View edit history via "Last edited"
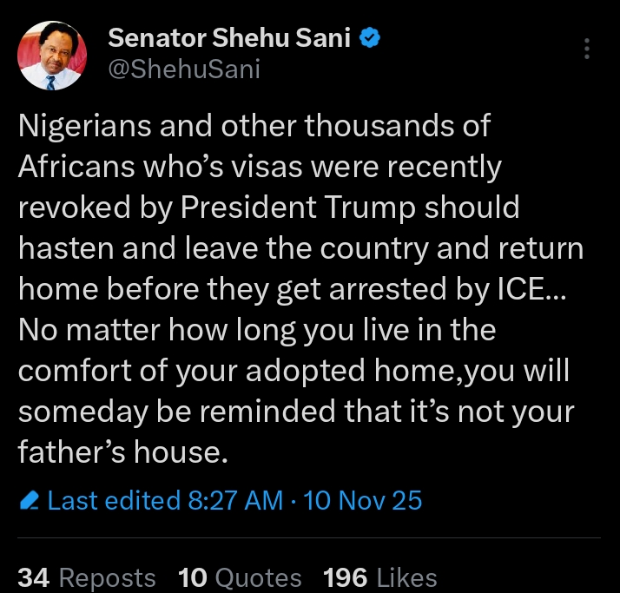620x593 pixels. click(116, 501)
